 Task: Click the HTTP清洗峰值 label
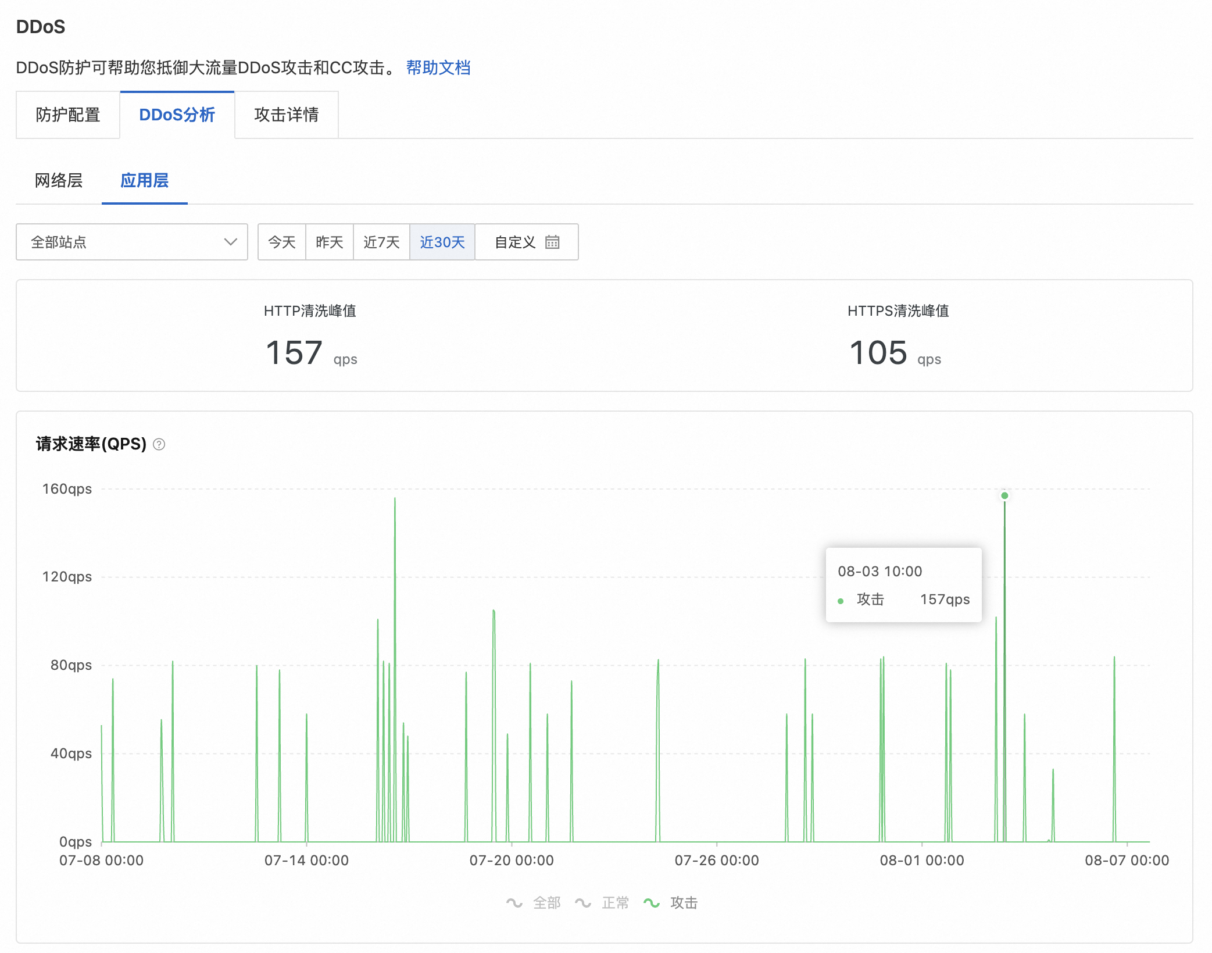point(310,311)
